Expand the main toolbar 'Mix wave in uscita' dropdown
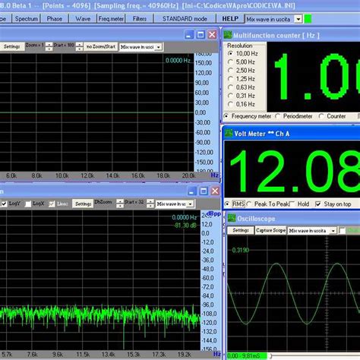Screen dimensions: 360x360 click(x=298, y=19)
